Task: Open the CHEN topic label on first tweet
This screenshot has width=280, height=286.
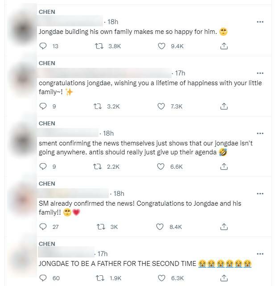Action: (47, 12)
